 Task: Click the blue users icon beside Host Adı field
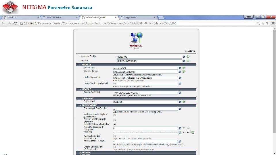(184, 61)
